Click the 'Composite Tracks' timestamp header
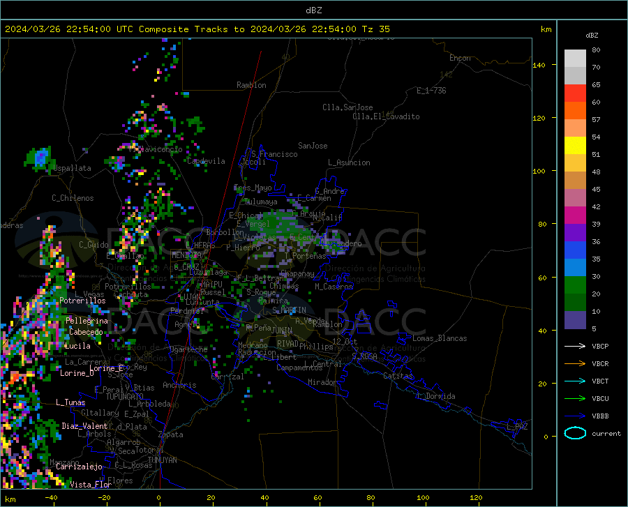Image resolution: width=628 pixels, height=507 pixels. coord(197,29)
